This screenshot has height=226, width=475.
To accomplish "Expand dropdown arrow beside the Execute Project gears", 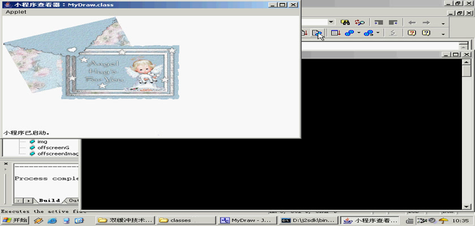I will tap(378, 33).
